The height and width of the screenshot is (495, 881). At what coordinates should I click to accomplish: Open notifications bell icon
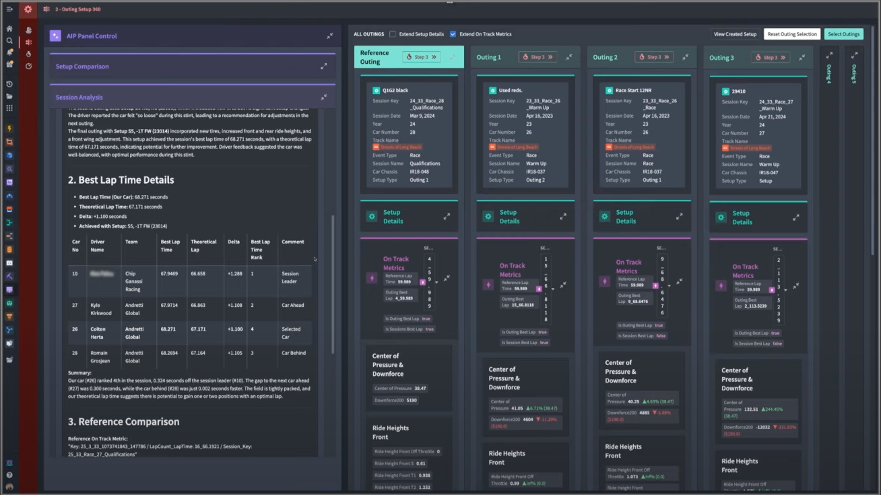9,52
